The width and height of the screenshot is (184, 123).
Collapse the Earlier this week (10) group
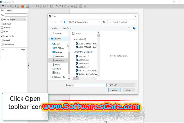73,52
